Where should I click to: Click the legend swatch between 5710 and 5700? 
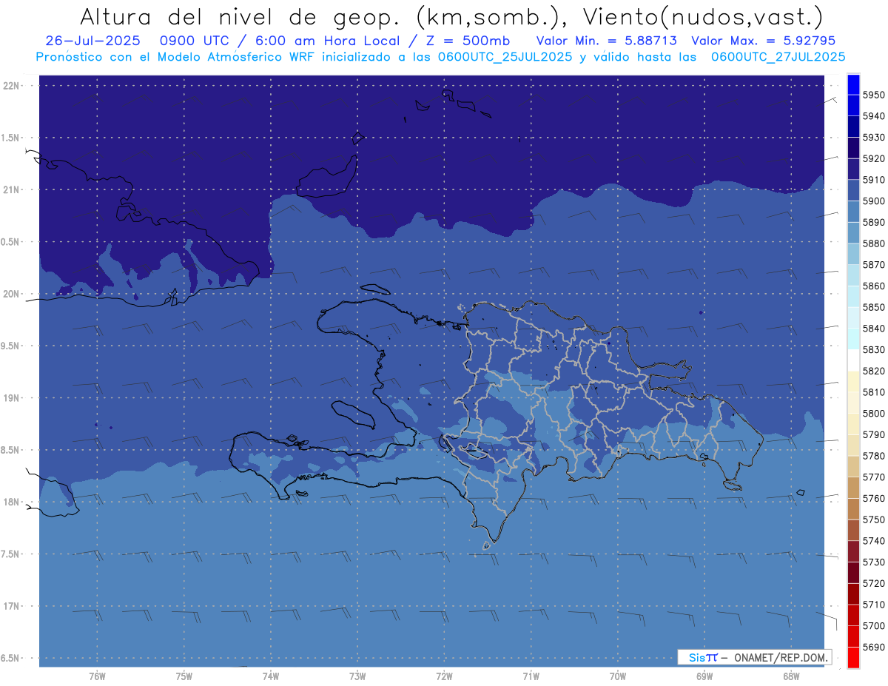(853, 615)
